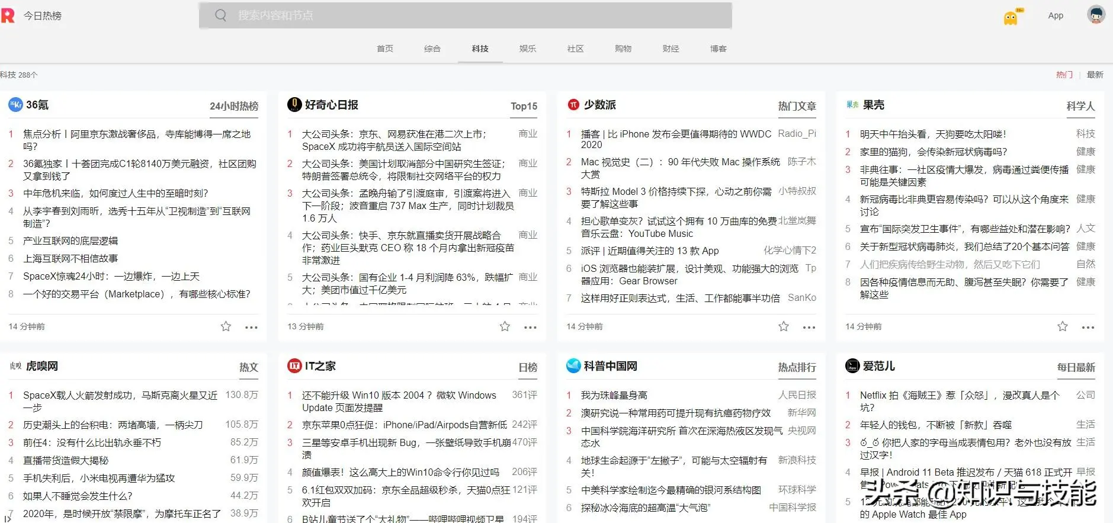Open article SpaceX惊魂24小时
Screen dimensions: 1113x523
[x=111, y=277]
